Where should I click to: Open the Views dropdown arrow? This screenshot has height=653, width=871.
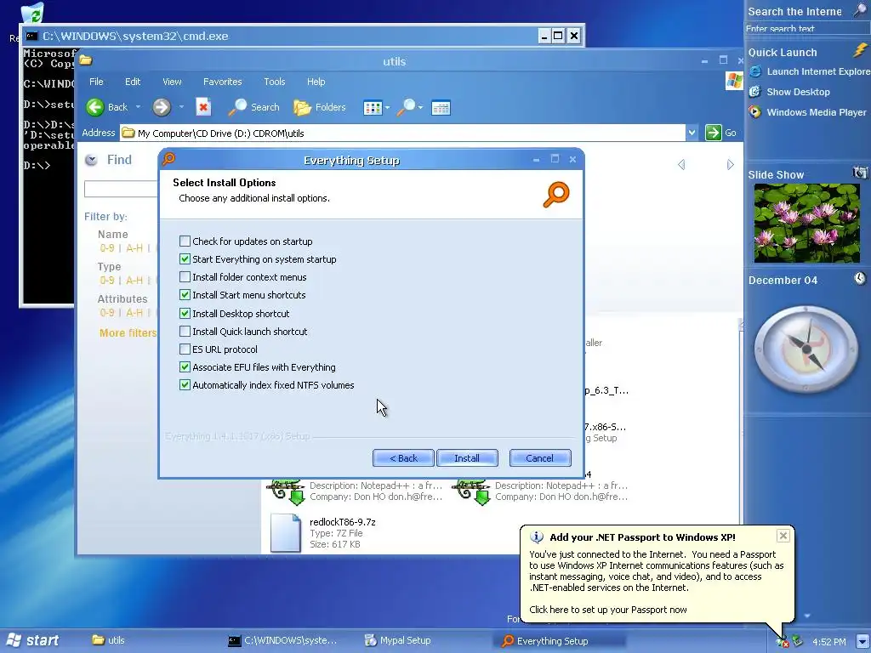pyautogui.click(x=387, y=108)
